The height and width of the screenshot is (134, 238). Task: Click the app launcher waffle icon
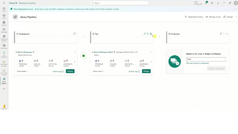pos(4,3)
